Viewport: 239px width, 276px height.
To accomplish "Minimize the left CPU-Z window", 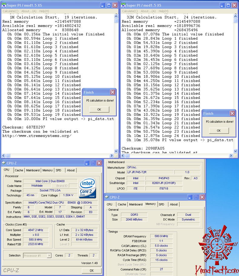I will click(x=87, y=163).
